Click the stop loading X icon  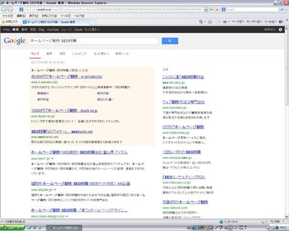tap(217, 9)
